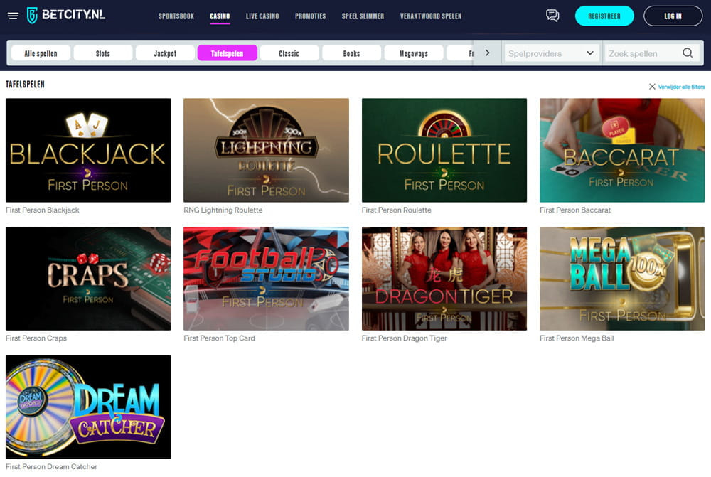Image resolution: width=711 pixels, height=477 pixels.
Task: Select the Casino navigation item
Action: [220, 16]
